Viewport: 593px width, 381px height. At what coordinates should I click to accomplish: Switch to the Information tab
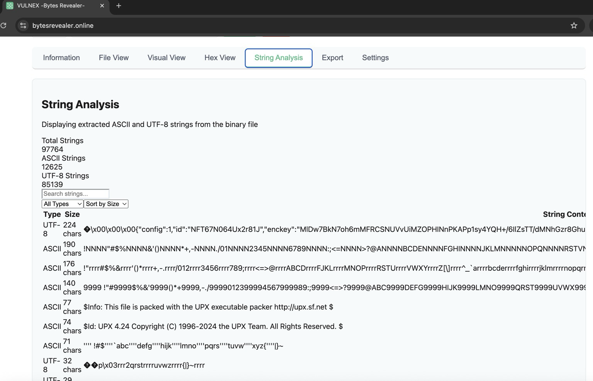61,58
